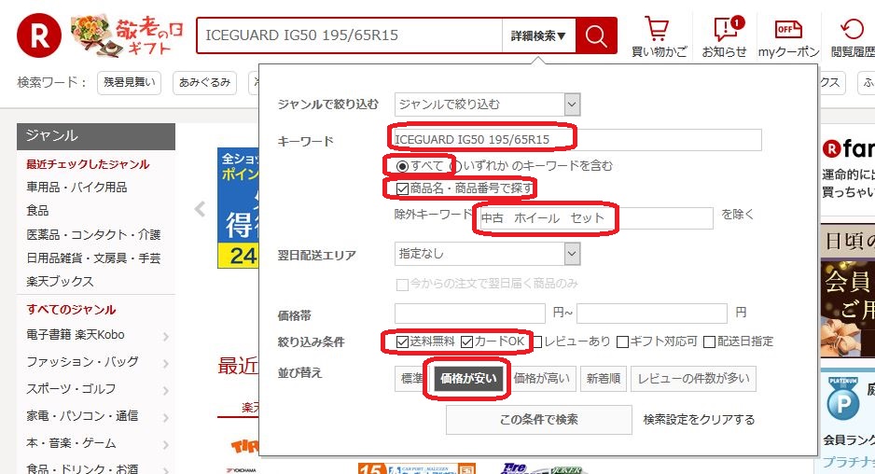Select the すべて radio button

tap(402, 166)
